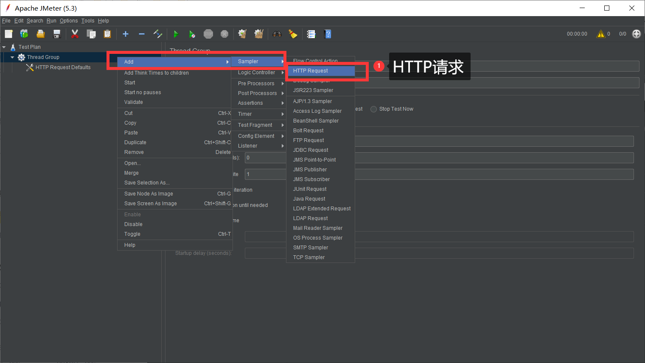Expand the Assertions submenu arrow
645x363 pixels.
[x=283, y=103]
